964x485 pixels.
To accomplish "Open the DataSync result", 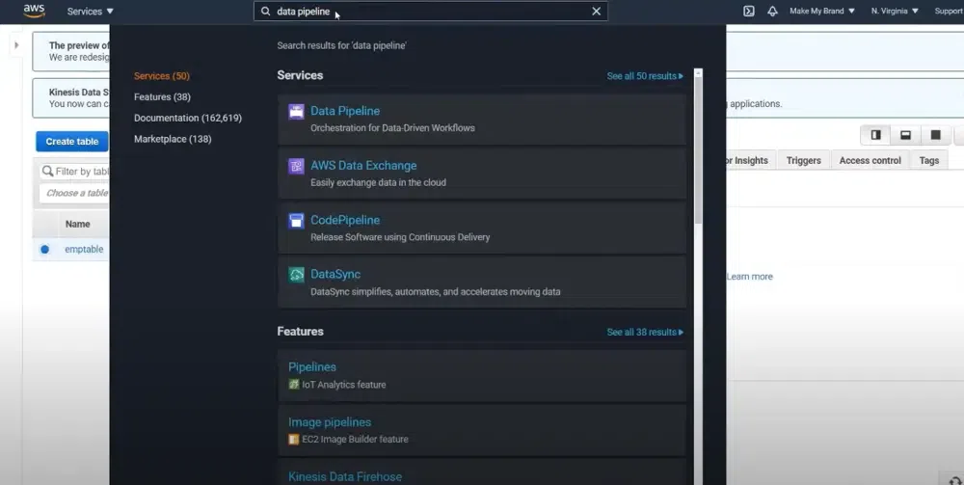I will click(335, 274).
